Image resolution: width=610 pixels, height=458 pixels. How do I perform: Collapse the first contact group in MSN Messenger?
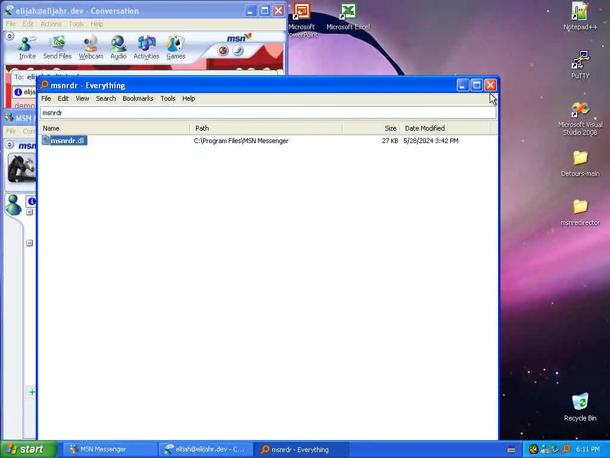pos(30,212)
